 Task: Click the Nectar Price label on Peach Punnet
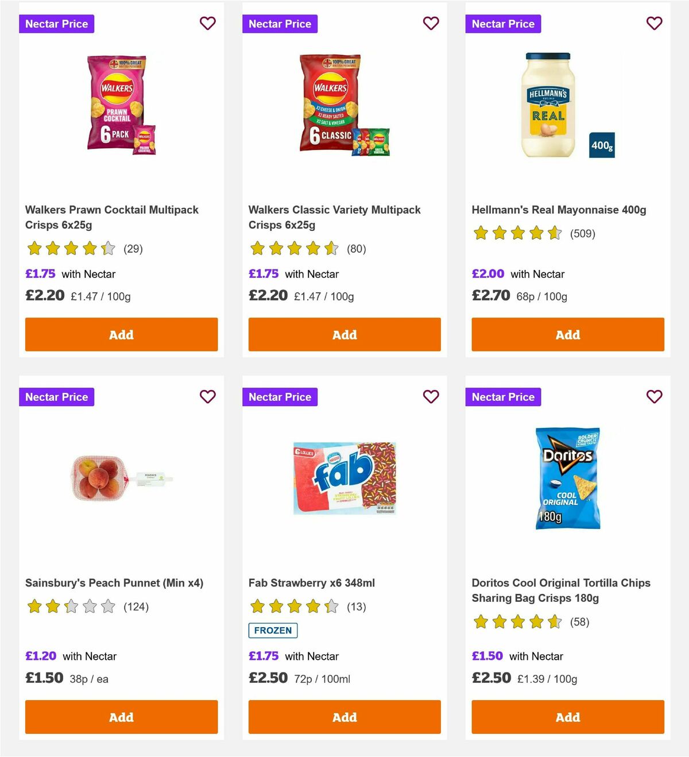pos(56,396)
